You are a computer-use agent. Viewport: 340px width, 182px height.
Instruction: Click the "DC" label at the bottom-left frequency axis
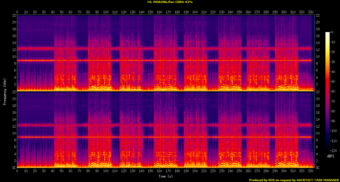pyautogui.click(x=14, y=167)
